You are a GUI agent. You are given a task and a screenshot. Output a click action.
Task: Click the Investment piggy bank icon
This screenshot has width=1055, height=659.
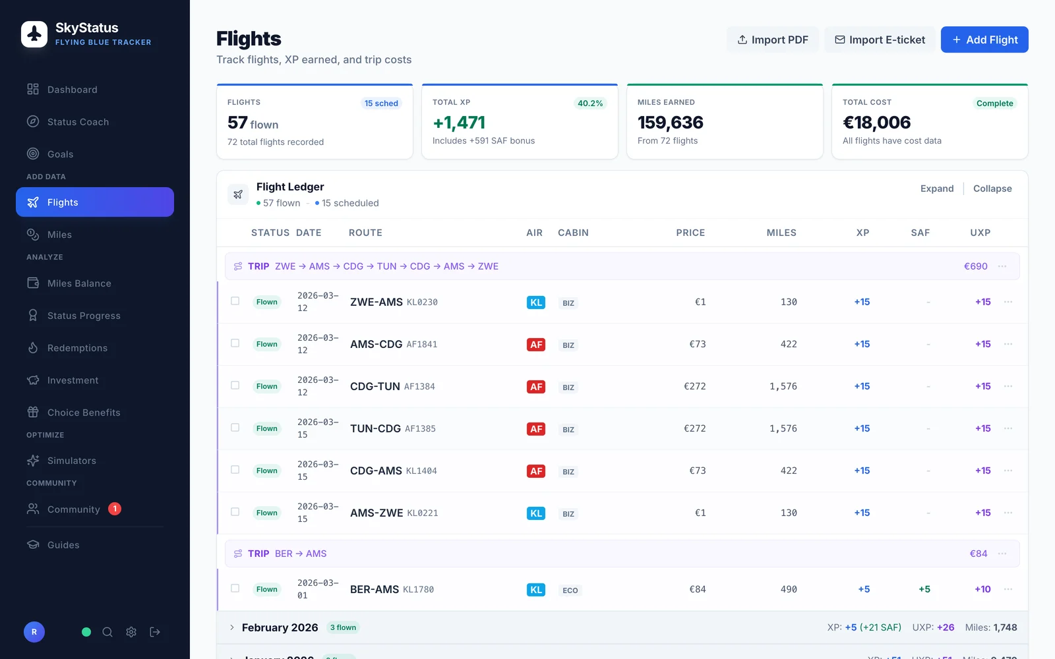(33, 380)
